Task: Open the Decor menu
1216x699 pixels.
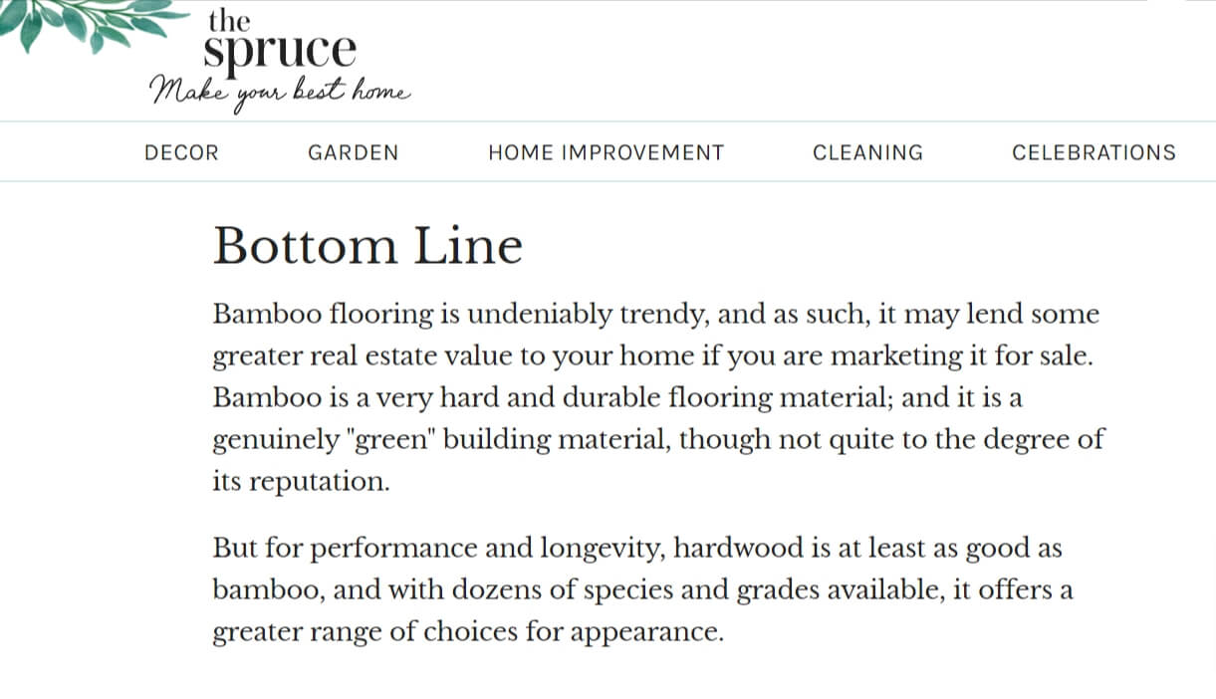Action: tap(181, 152)
